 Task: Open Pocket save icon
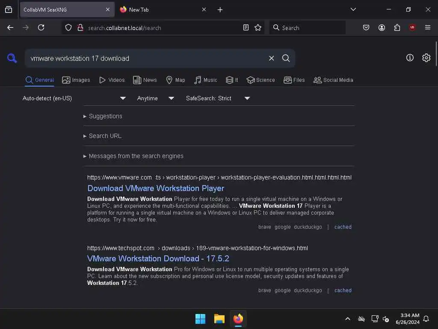tap(366, 27)
